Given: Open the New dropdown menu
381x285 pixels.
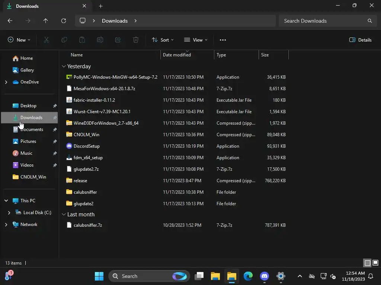Looking at the screenshot, I should pos(19,40).
